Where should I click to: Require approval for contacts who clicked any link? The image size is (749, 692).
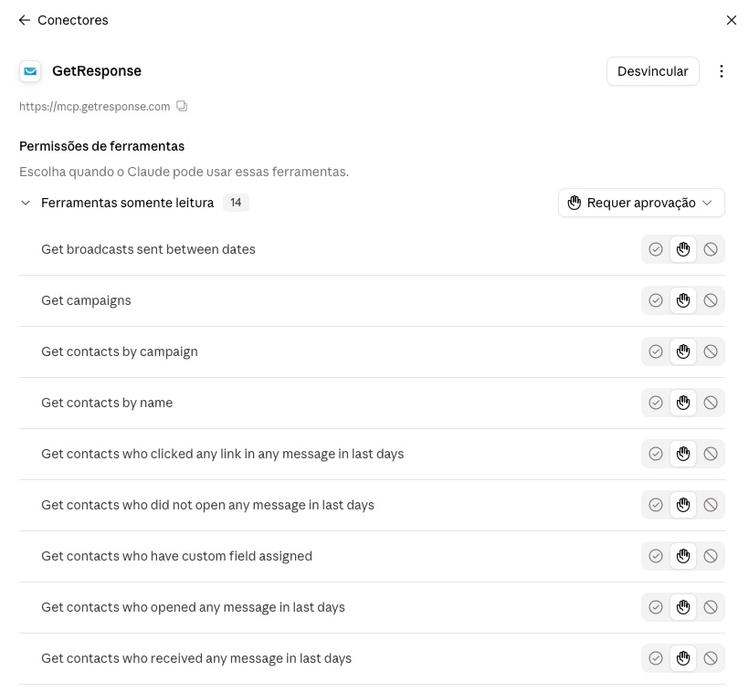pos(683,454)
